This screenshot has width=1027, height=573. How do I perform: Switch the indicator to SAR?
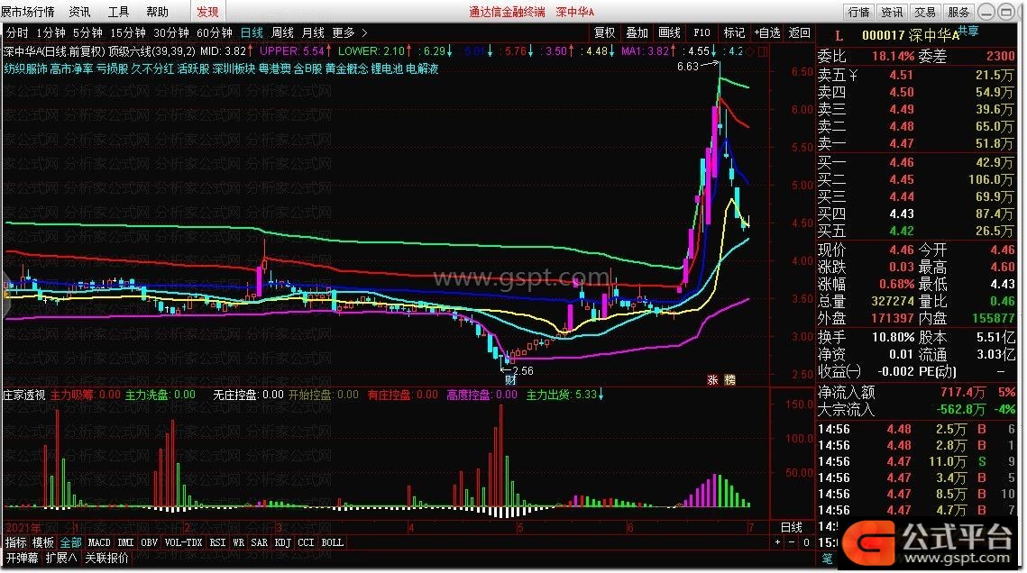pos(260,542)
